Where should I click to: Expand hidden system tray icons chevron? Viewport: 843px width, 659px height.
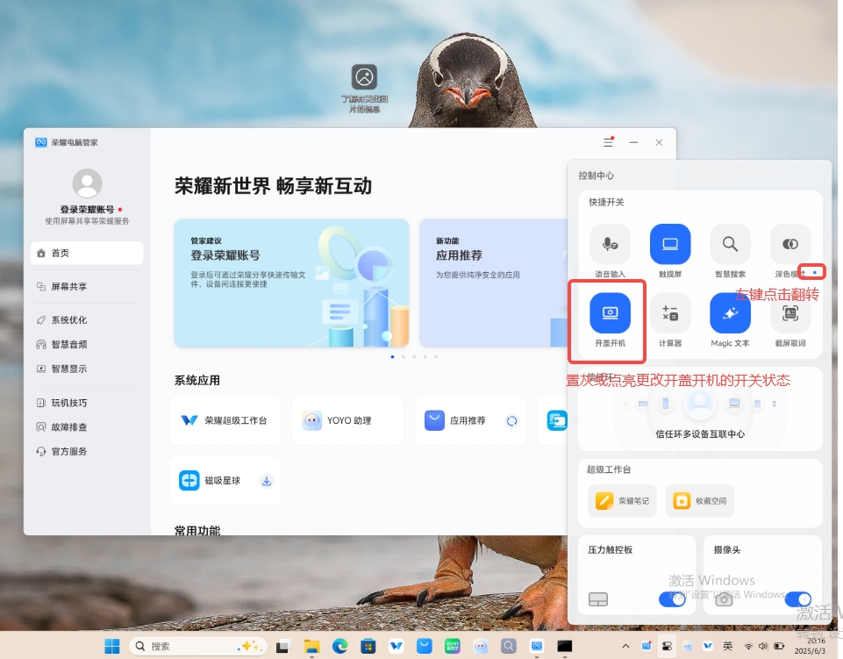click(x=625, y=646)
